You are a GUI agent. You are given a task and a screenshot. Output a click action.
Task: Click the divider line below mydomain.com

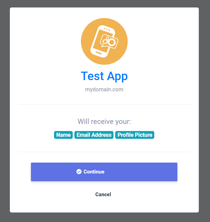pyautogui.click(x=104, y=104)
